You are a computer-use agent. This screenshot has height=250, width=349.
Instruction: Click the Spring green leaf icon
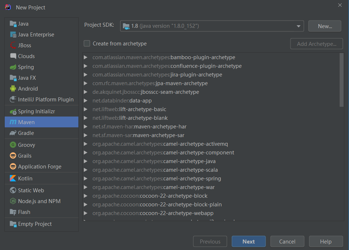[13, 67]
